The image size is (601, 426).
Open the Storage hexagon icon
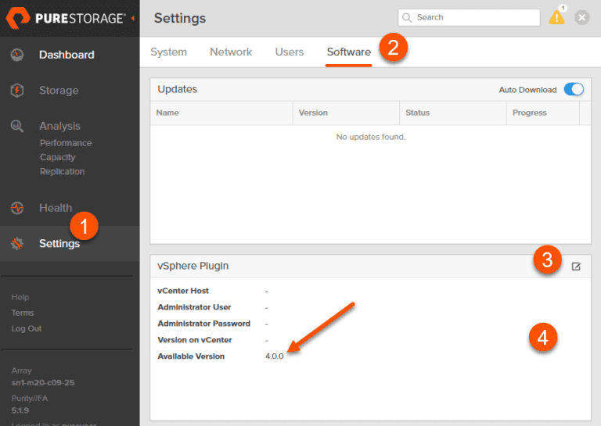point(17,91)
